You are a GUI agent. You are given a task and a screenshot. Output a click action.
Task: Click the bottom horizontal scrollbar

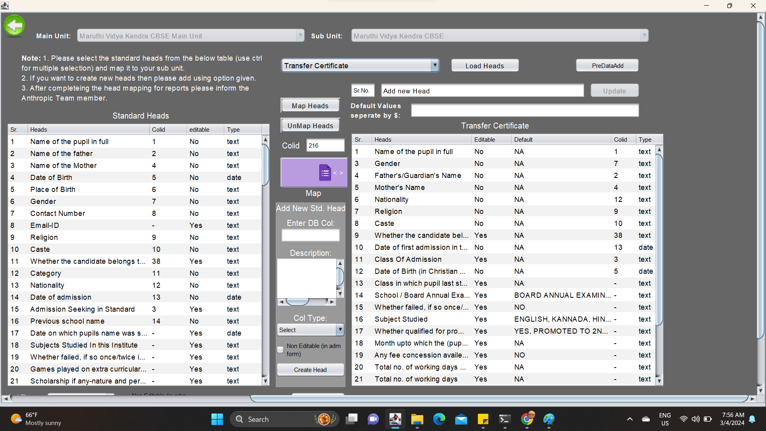(499, 398)
